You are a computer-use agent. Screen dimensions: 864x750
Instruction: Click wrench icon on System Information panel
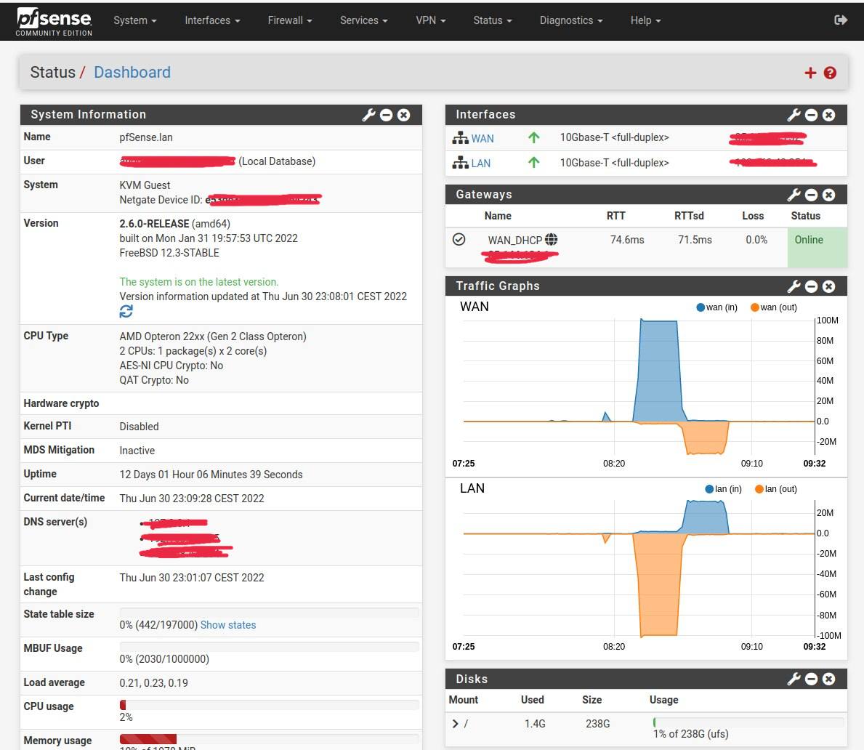368,115
